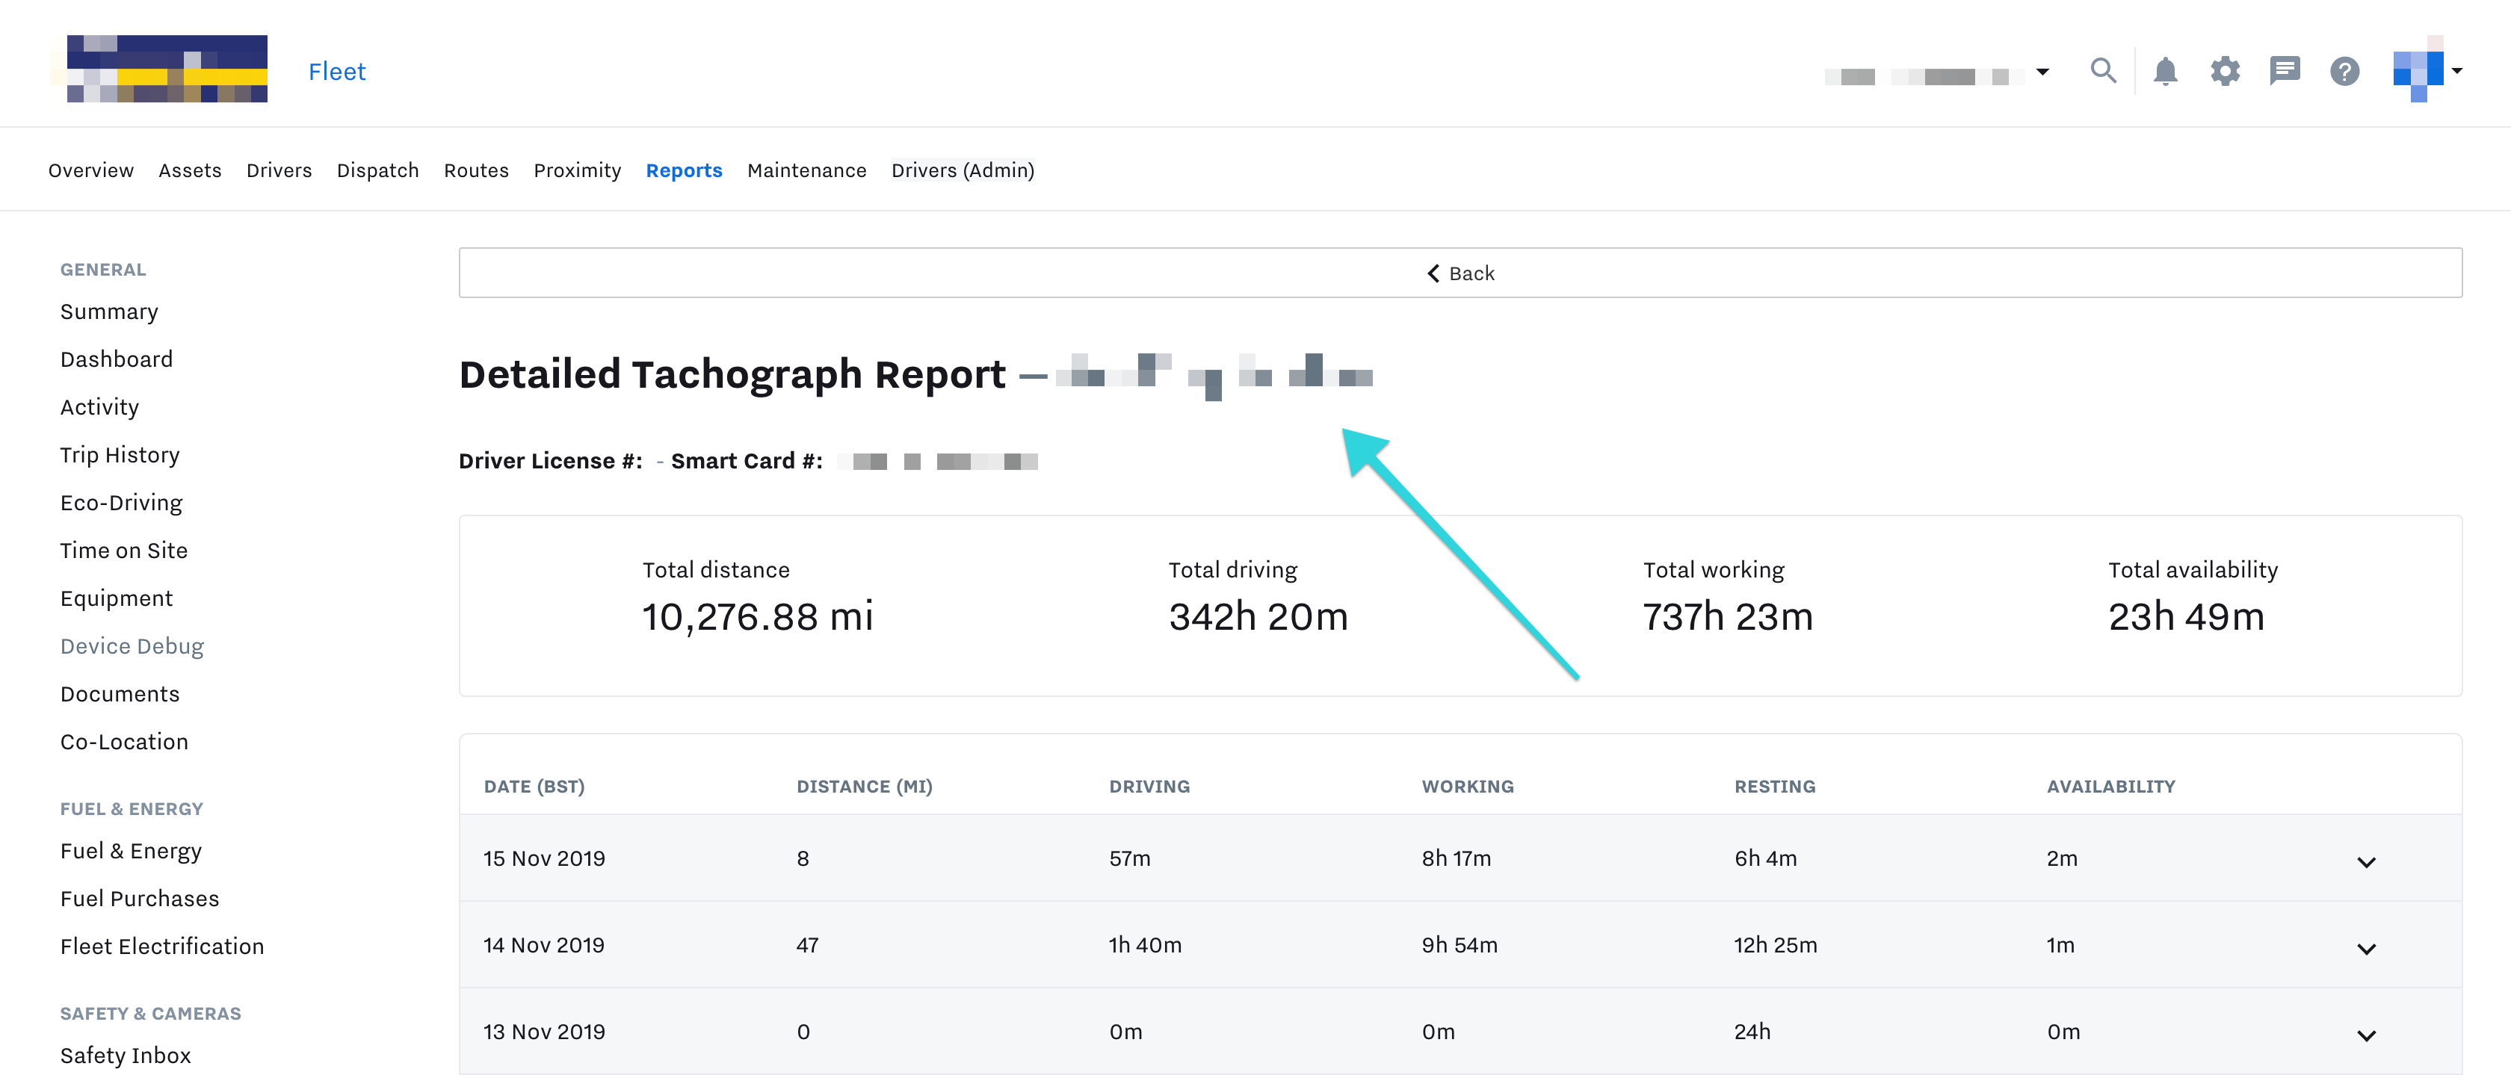Open Safety Inbox from sidebar
The image size is (2511, 1075).
[x=125, y=1056]
